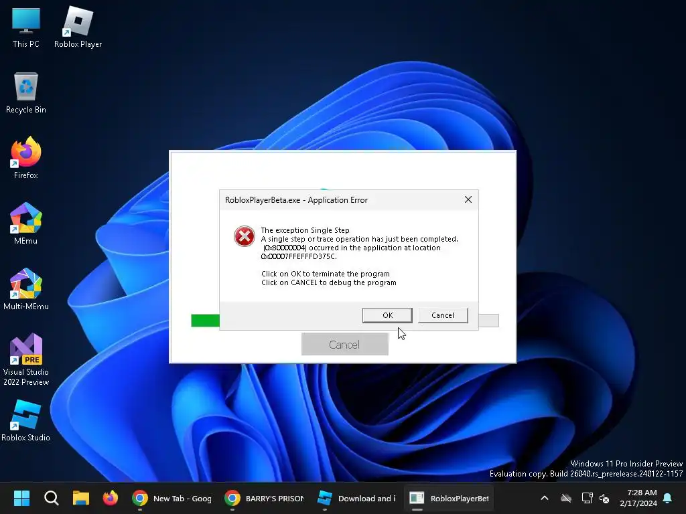
Task: Launch Firefox from the taskbar
Action: click(111, 498)
